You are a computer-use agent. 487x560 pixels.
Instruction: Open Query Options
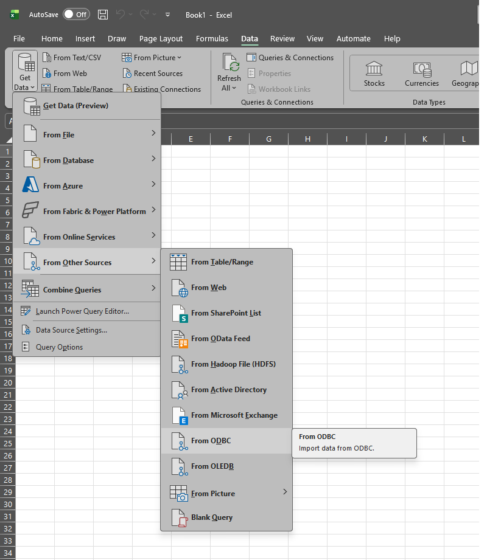87,347
